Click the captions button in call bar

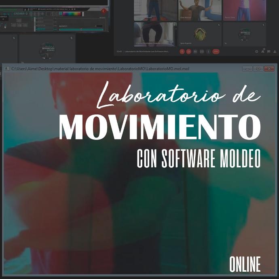click(x=195, y=51)
